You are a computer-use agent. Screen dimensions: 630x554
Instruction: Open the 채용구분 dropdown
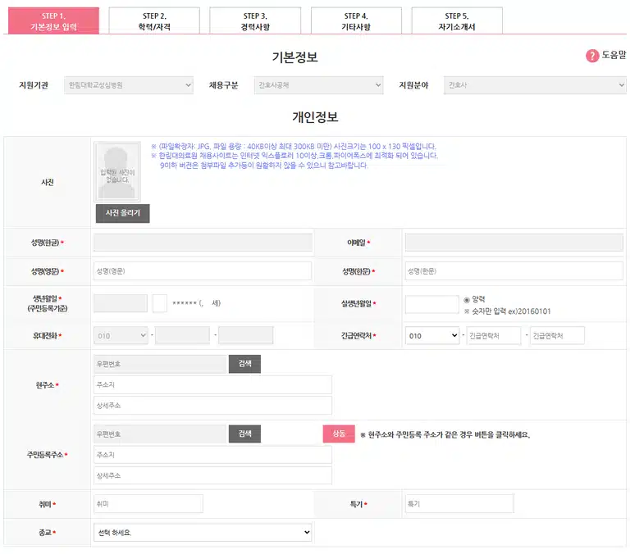click(x=318, y=85)
